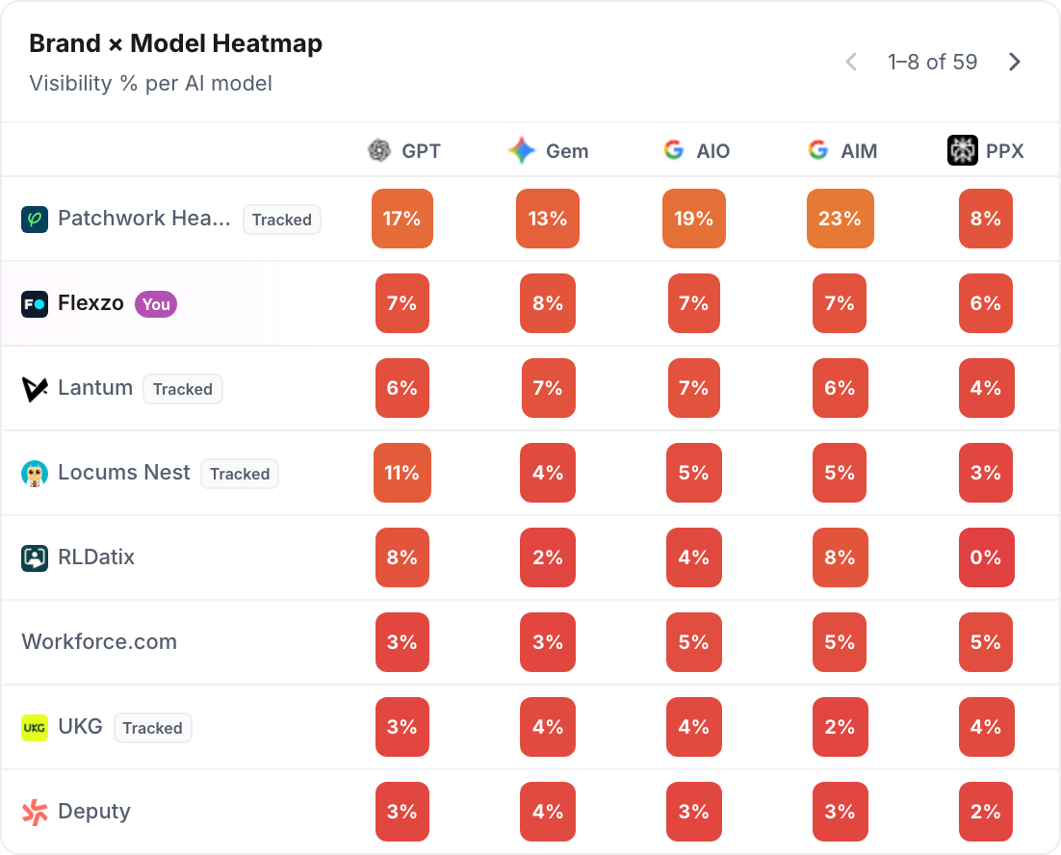
Task: Click the Google icon next to AIO
Action: (673, 149)
